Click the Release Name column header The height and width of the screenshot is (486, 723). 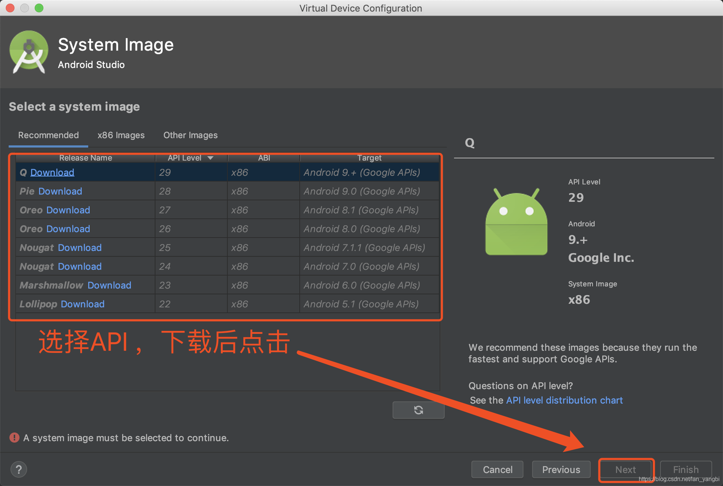(86, 158)
